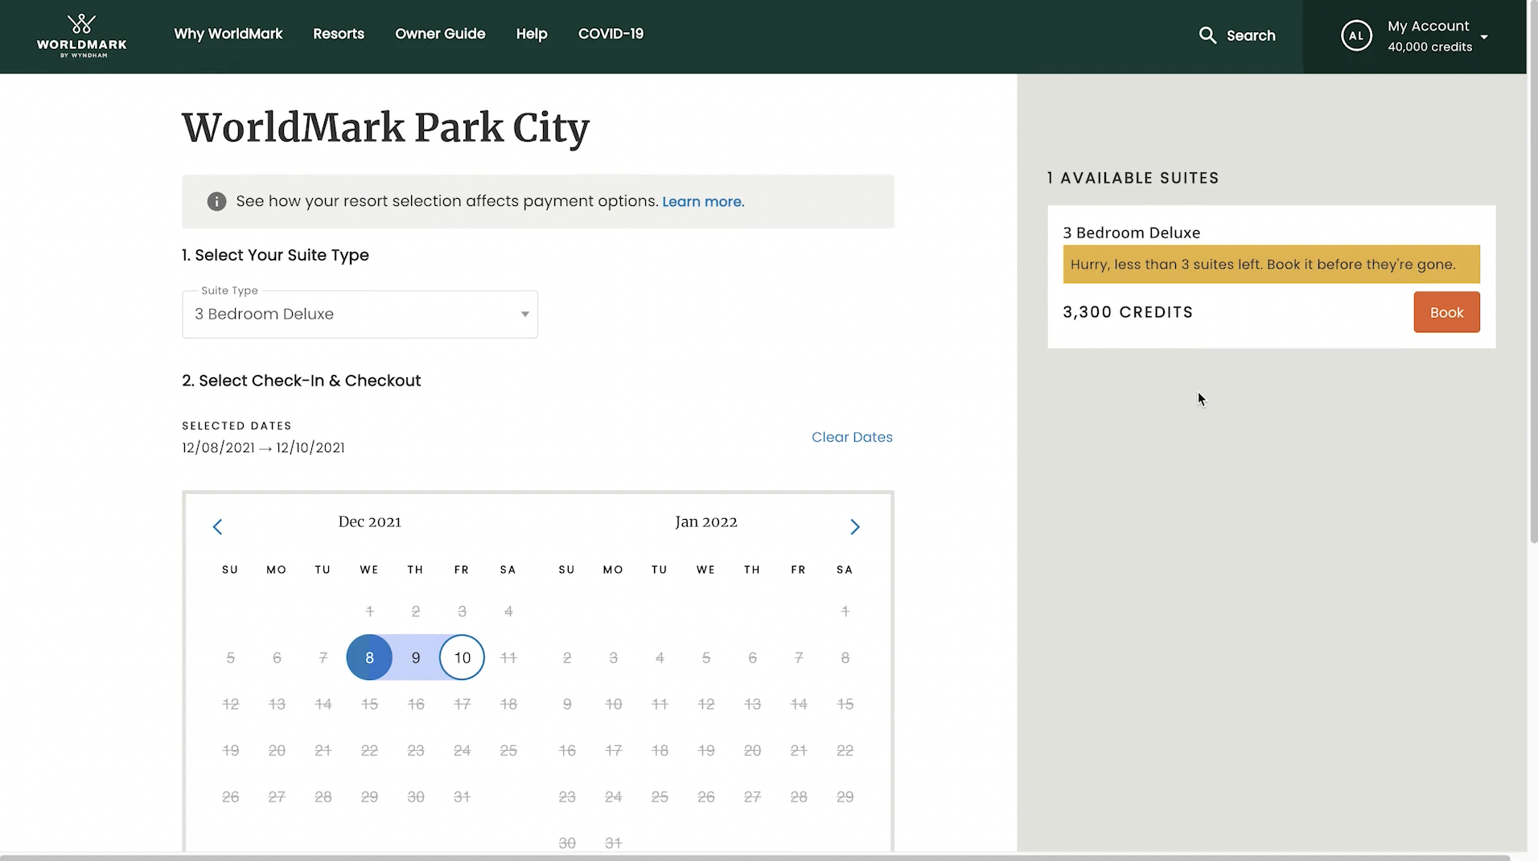Click Clear Dates link
Screen dimensions: 1538x861
coord(852,437)
